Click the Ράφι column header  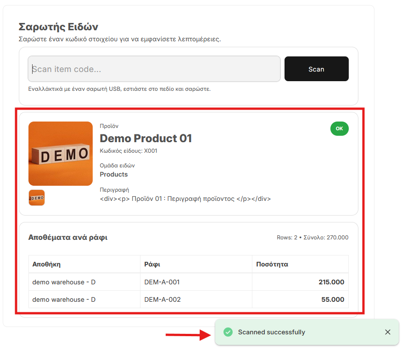(152, 264)
